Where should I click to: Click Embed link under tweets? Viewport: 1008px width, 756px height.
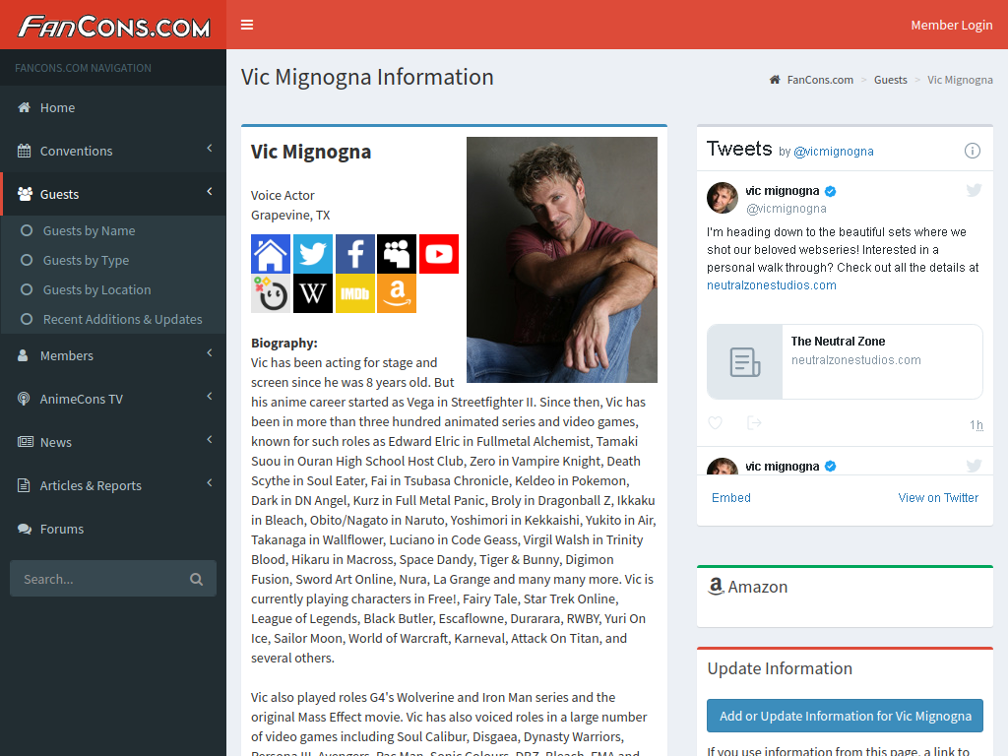coord(731,497)
